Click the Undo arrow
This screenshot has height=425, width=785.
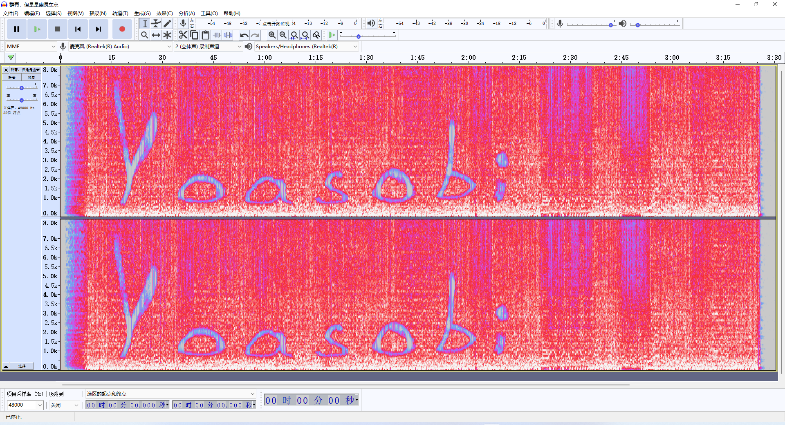pyautogui.click(x=244, y=35)
